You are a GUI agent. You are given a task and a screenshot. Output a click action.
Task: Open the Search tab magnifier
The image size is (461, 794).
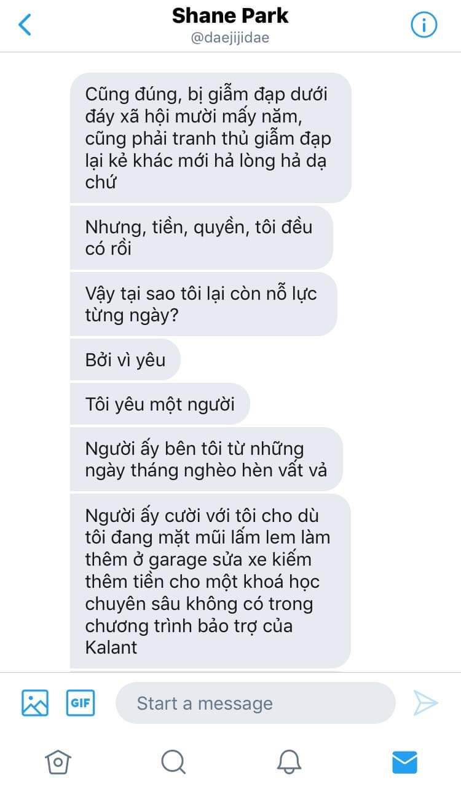click(173, 762)
